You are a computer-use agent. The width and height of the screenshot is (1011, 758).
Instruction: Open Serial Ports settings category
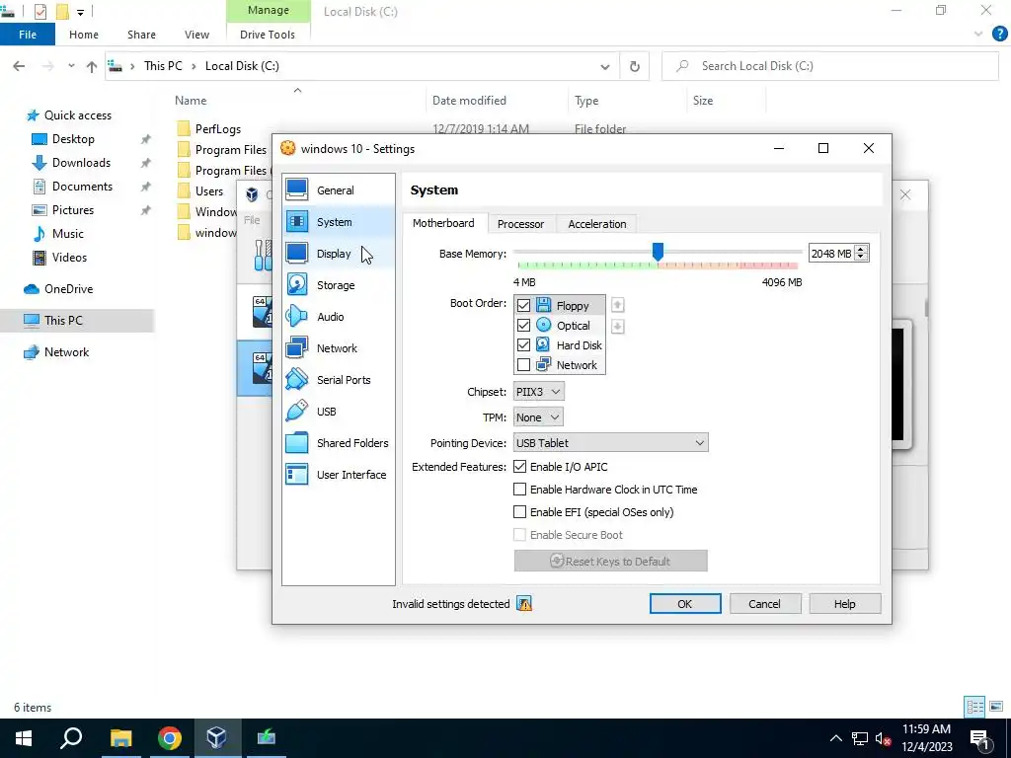tap(339, 380)
